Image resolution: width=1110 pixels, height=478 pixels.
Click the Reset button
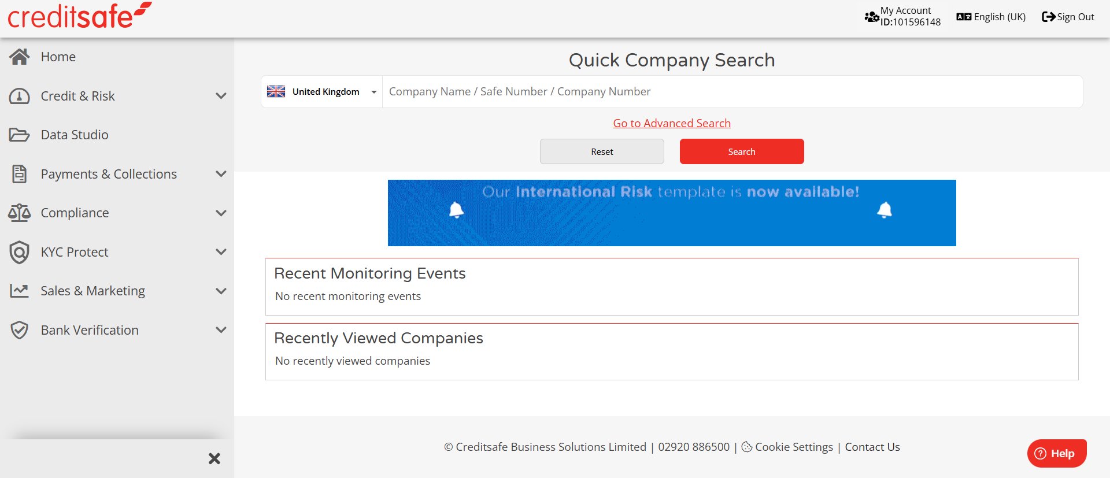602,151
